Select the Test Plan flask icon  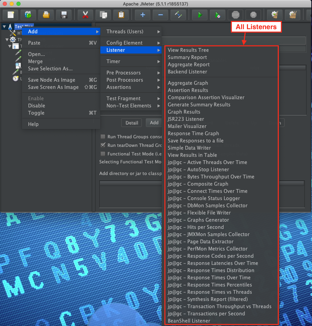[x=10, y=27]
